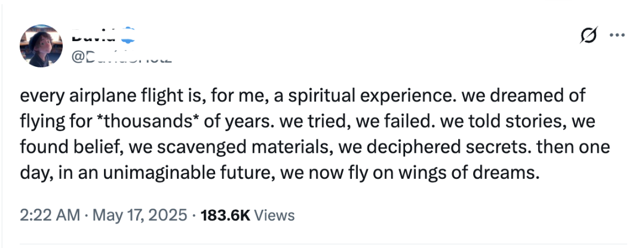Viewport: 638px width, 248px height.
Task: Open the blurred @ handle under the name
Action: coord(121,57)
